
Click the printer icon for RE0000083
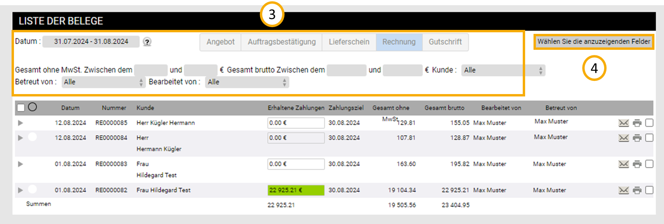pyautogui.click(x=637, y=164)
